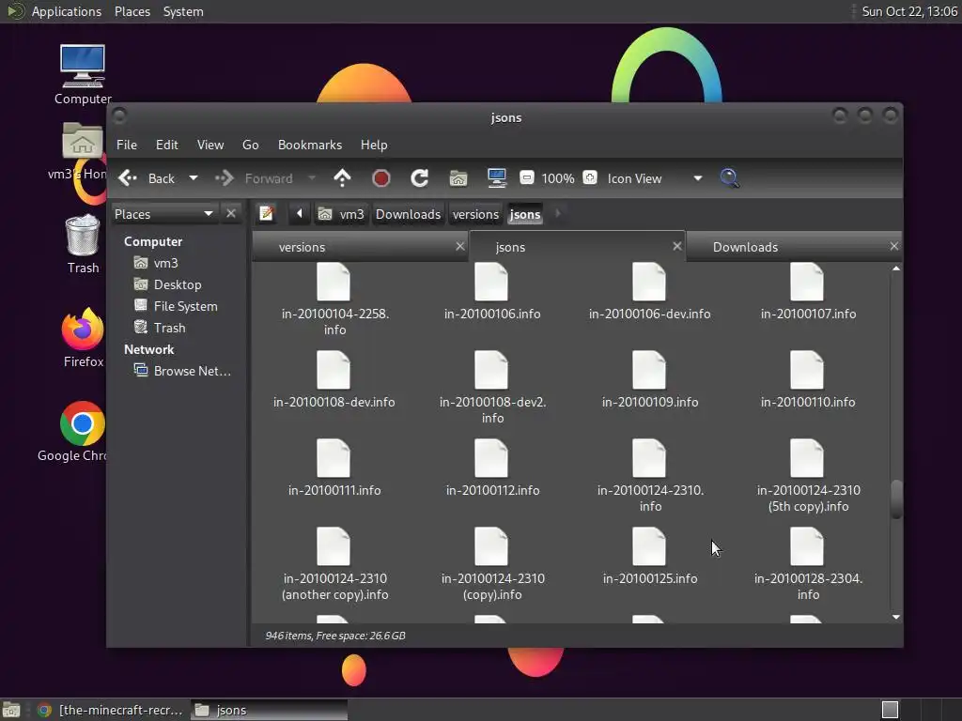This screenshot has width=962, height=721.
Task: Stop loading with the red stop icon
Action: pos(381,178)
